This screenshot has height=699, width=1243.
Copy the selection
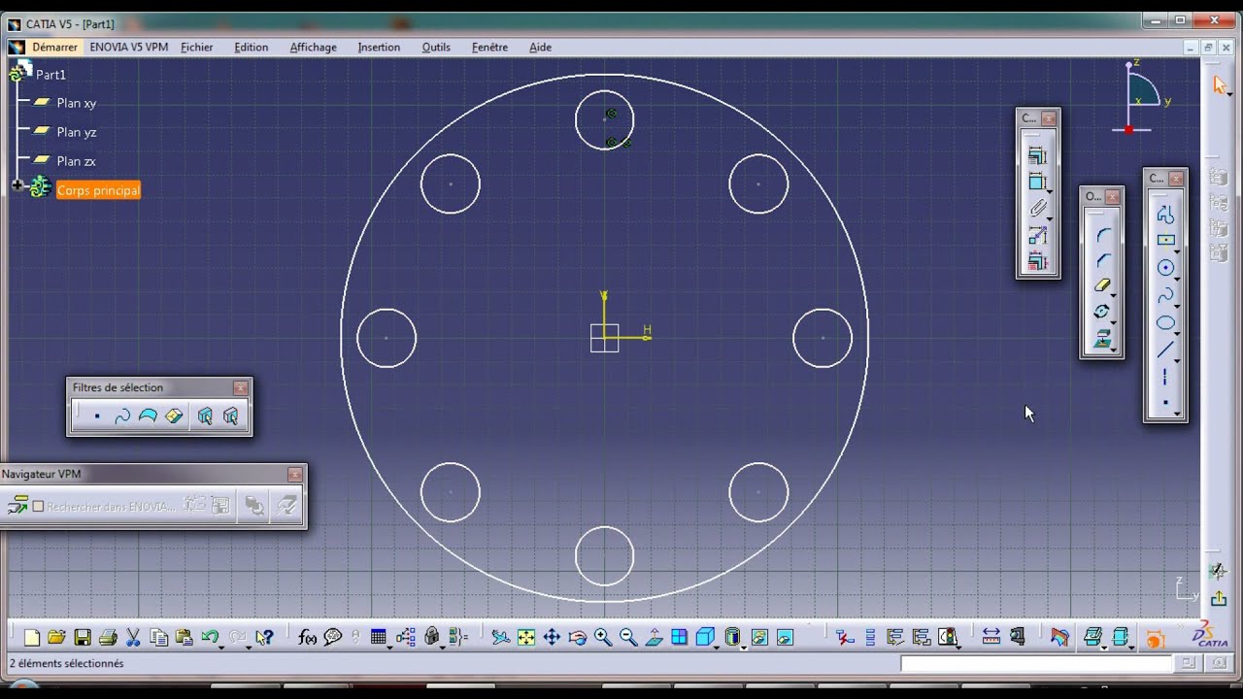pyautogui.click(x=158, y=638)
